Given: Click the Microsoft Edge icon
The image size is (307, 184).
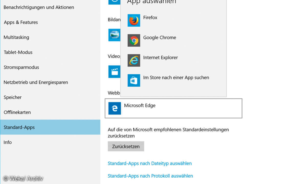Looking at the screenshot, I should pos(115,108).
